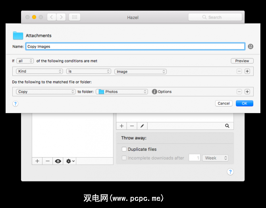Open the gear actions menu

point(70,161)
